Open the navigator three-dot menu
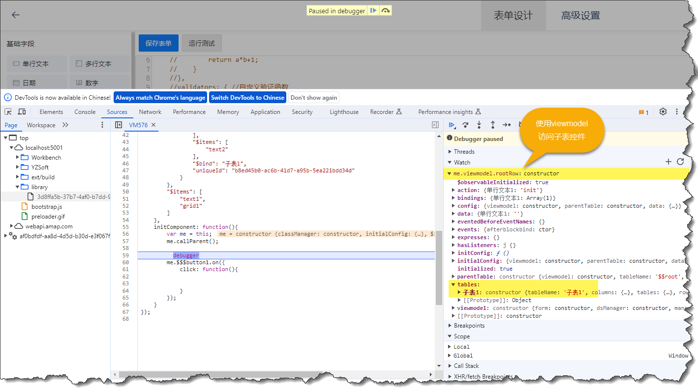Image resolution: width=698 pixels, height=389 pixels. [102, 125]
